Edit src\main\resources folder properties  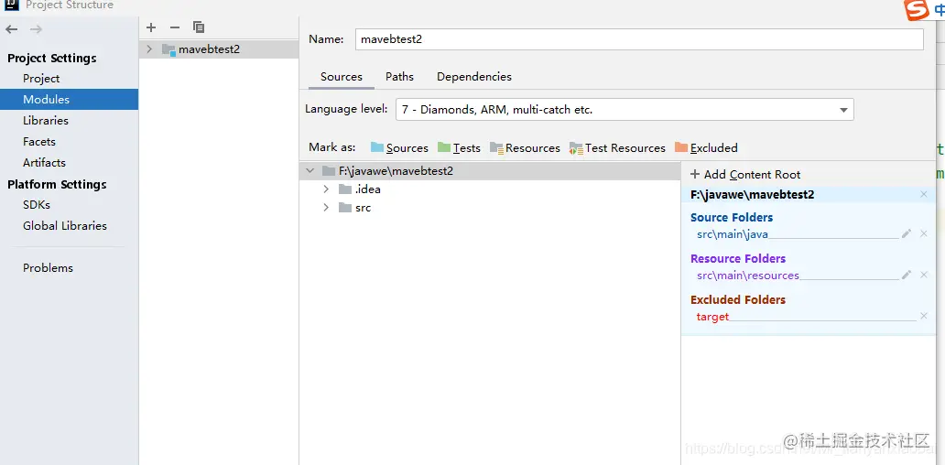click(907, 275)
